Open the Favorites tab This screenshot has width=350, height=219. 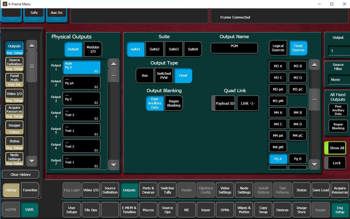30,190
